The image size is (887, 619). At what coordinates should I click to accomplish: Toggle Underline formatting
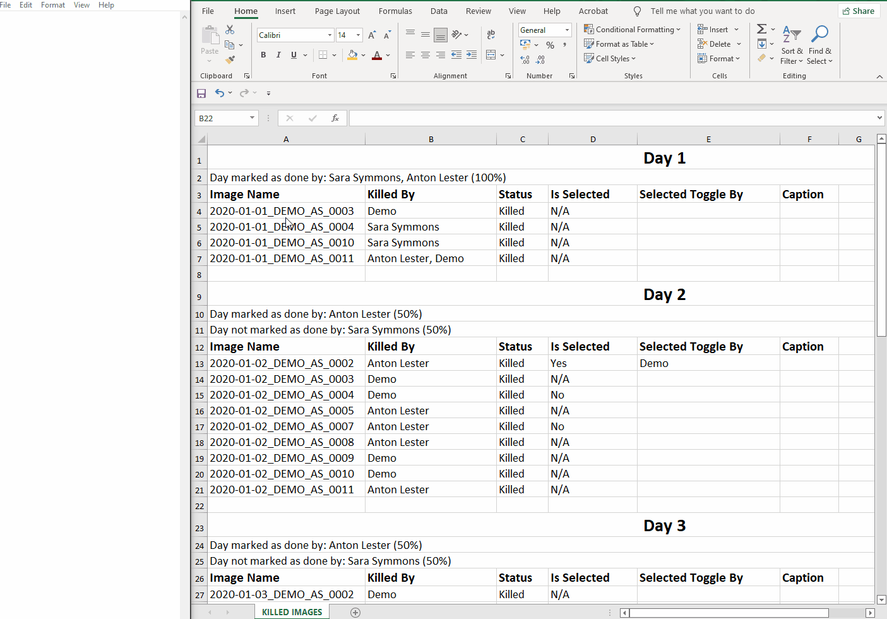point(294,55)
